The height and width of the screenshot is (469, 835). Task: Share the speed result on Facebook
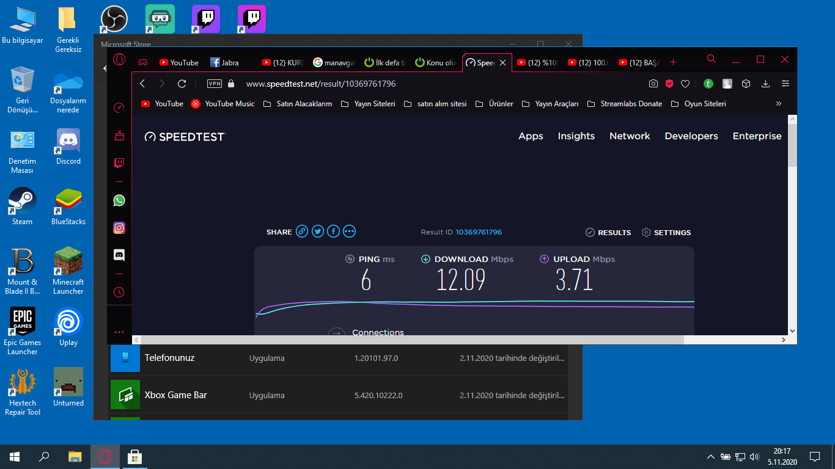(333, 231)
